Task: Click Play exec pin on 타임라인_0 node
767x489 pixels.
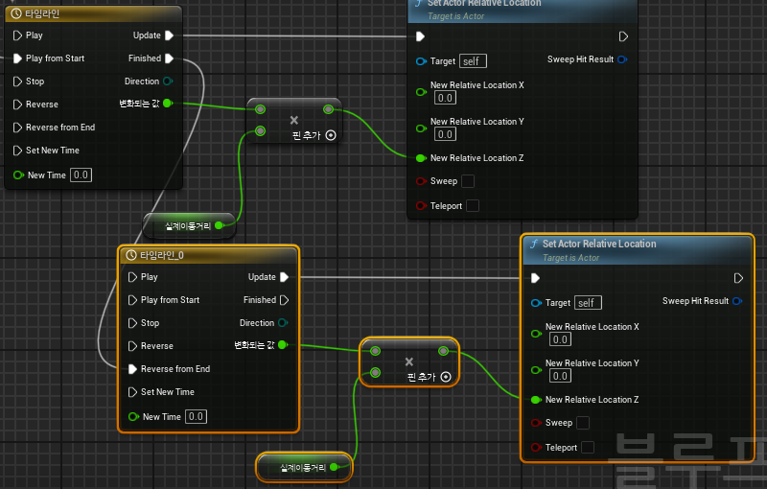Action: pos(132,277)
